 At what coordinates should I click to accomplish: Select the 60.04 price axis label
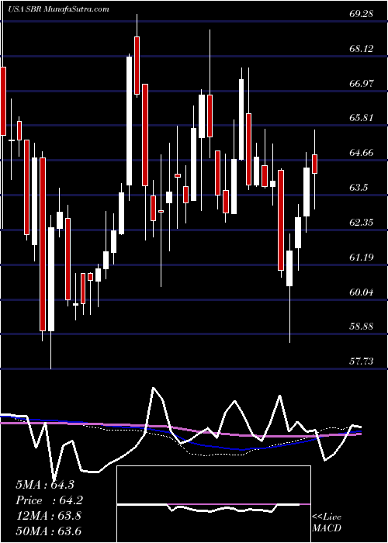click(362, 292)
